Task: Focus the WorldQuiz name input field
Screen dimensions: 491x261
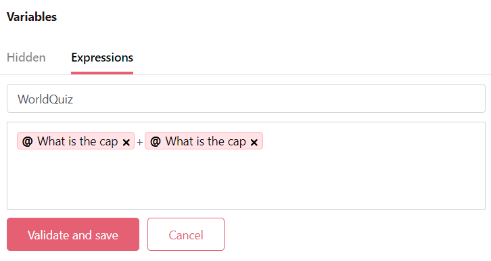Action: pos(246,99)
